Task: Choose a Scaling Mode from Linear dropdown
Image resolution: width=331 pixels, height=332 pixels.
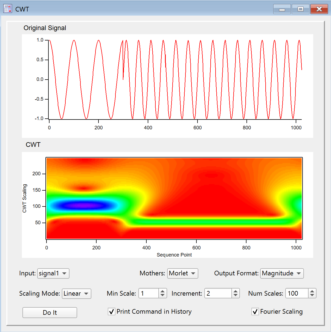Action: [x=76, y=294]
